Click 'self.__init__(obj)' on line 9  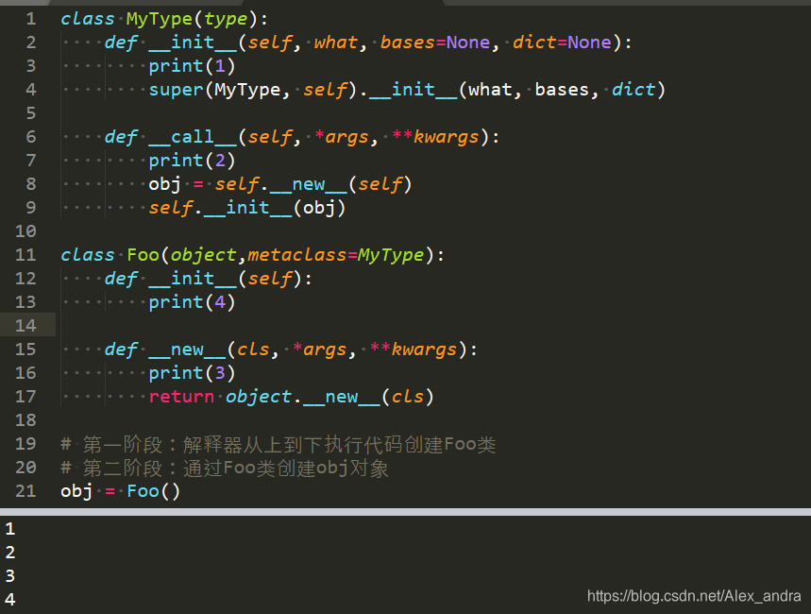(246, 208)
